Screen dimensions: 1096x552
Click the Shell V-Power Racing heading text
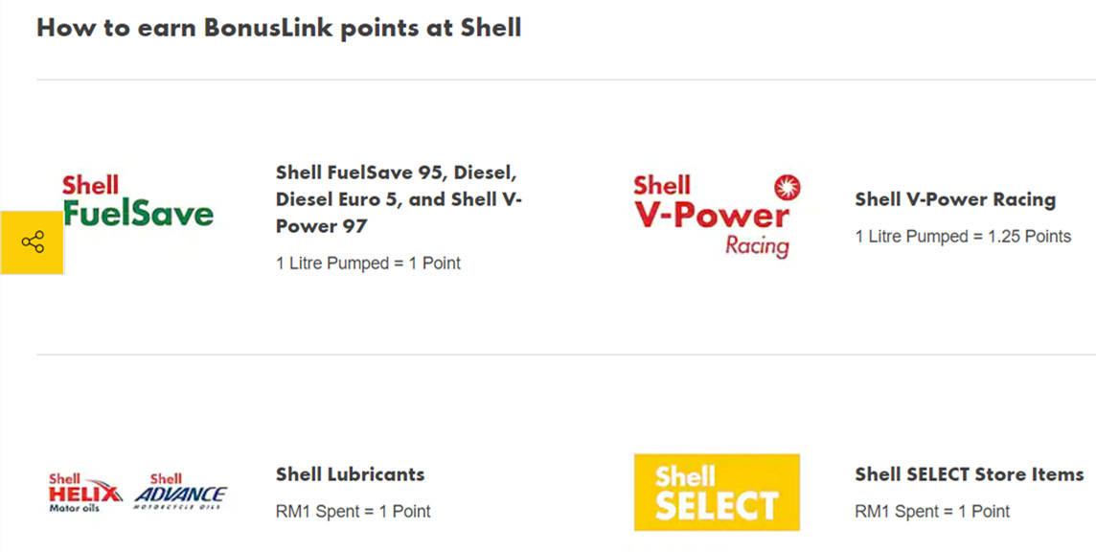955,199
